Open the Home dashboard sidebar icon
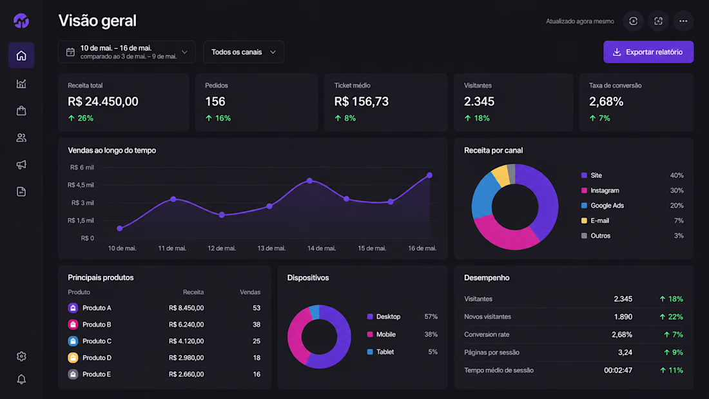This screenshot has width=709, height=399. click(21, 55)
